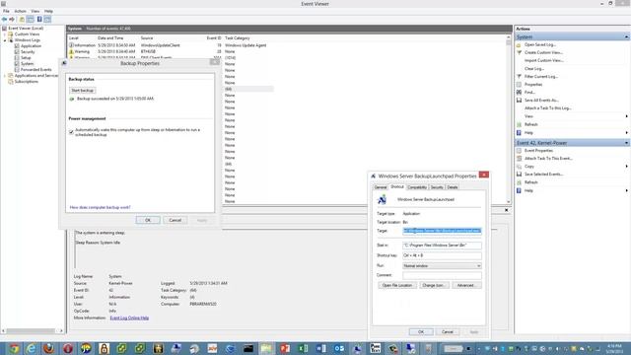
Task: Click Cancel in the Backup Properties dialog
Action: [x=175, y=220]
